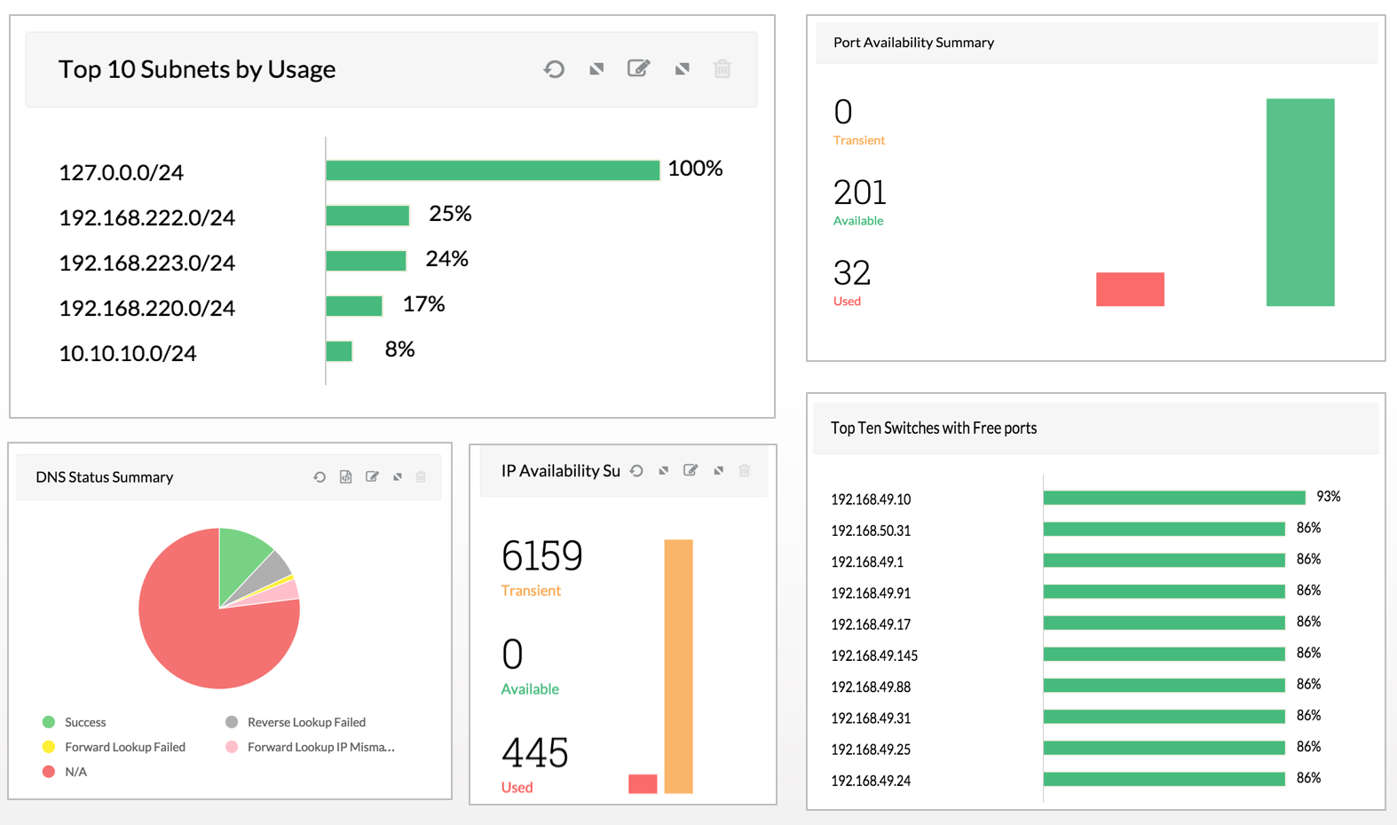Viewport: 1397px width, 825px height.
Task: Click the 201 Available port count
Action: 859,192
